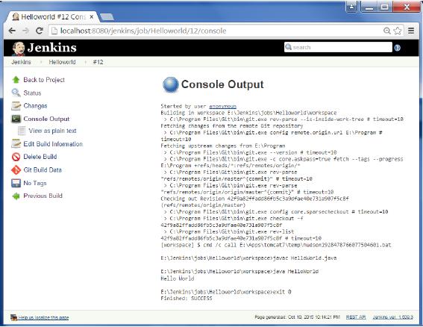Click the Chrome user profile button
423x327 pixels.
click(x=351, y=7)
